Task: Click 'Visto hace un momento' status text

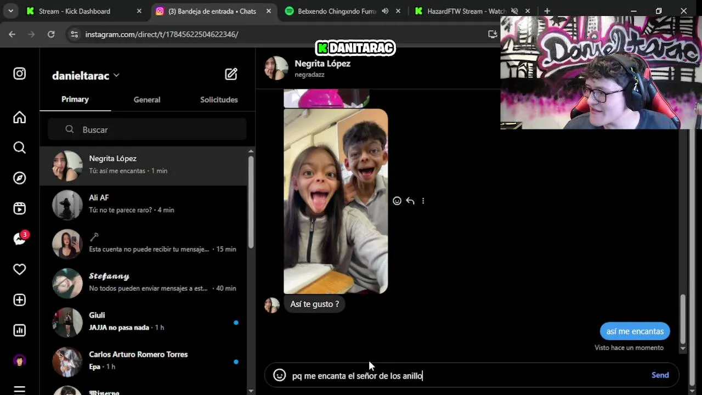Action: pyautogui.click(x=629, y=348)
